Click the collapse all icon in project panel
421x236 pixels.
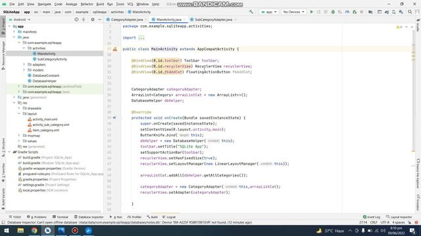click(x=84, y=20)
